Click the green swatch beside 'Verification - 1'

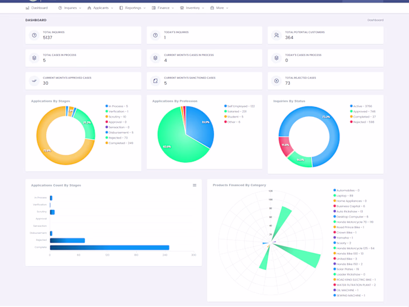click(107, 111)
